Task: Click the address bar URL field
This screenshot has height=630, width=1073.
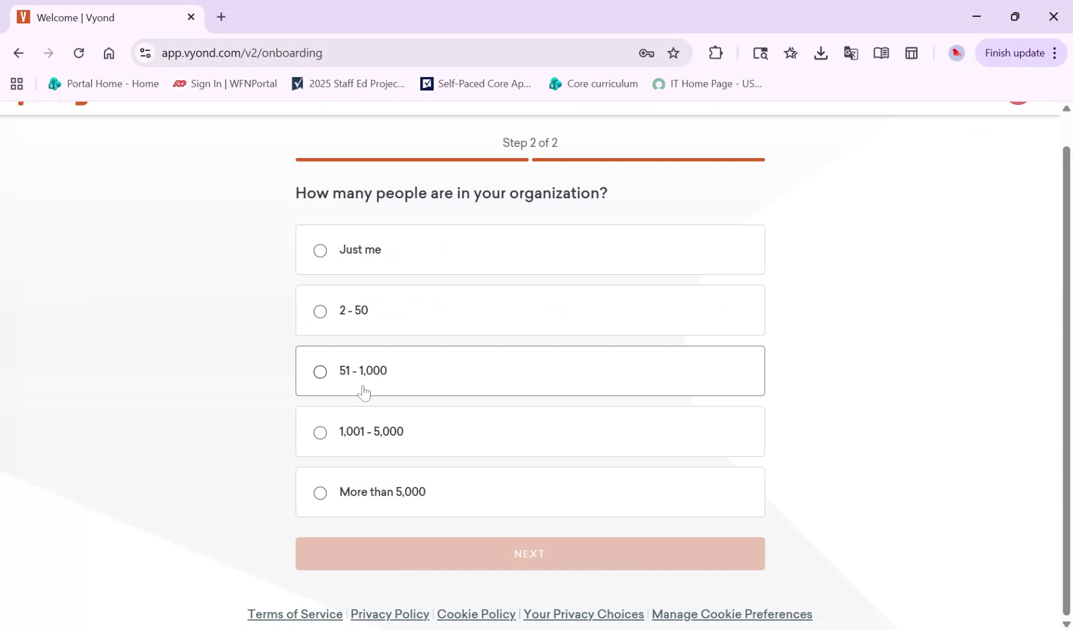Action: [x=350, y=53]
